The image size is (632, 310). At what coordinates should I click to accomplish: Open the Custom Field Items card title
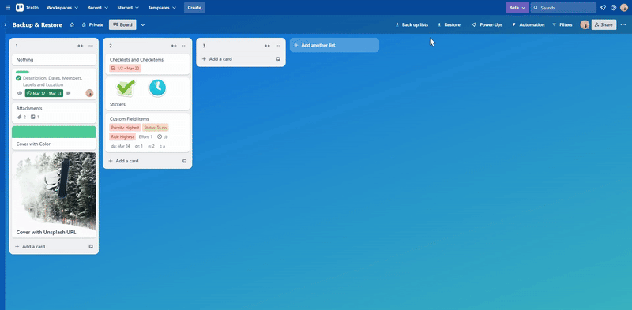point(130,119)
